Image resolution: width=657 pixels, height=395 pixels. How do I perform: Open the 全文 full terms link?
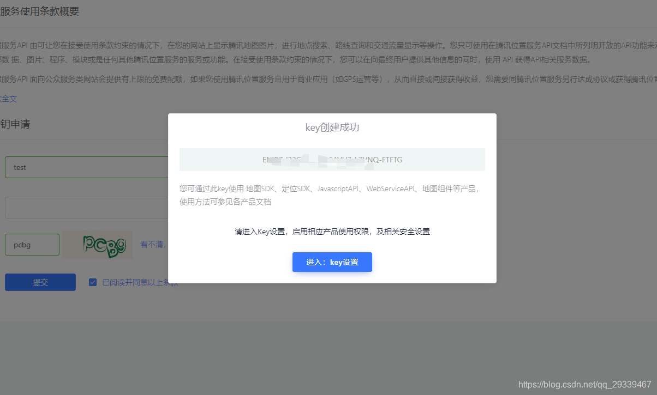pyautogui.click(x=9, y=99)
